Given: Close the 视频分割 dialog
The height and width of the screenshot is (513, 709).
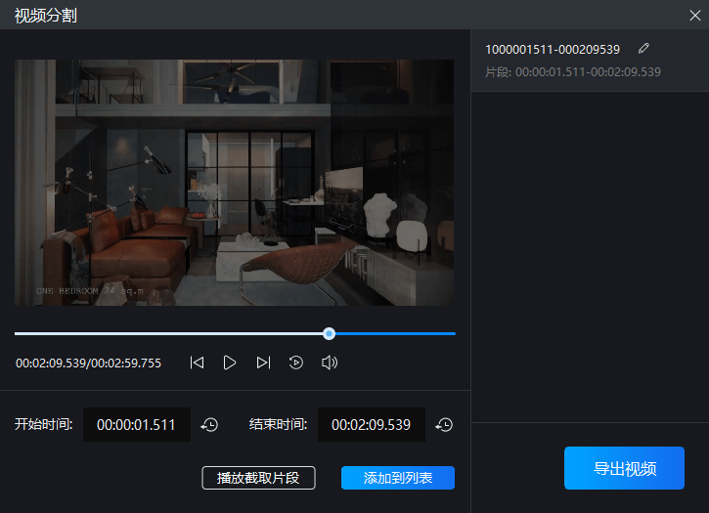Looking at the screenshot, I should pyautogui.click(x=695, y=15).
